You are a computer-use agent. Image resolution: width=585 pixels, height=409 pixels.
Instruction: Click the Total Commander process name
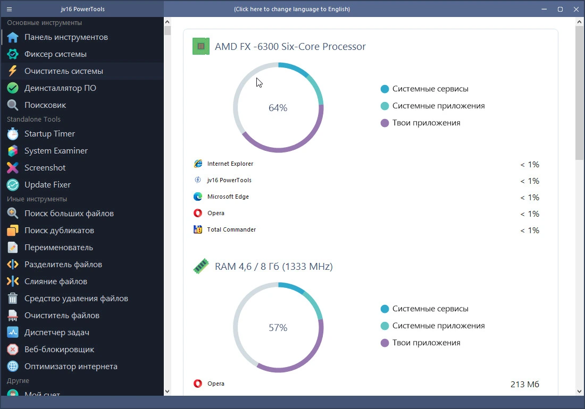click(x=232, y=230)
